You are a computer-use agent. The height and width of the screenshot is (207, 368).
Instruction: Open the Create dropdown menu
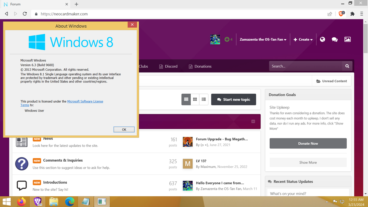pos(303,39)
